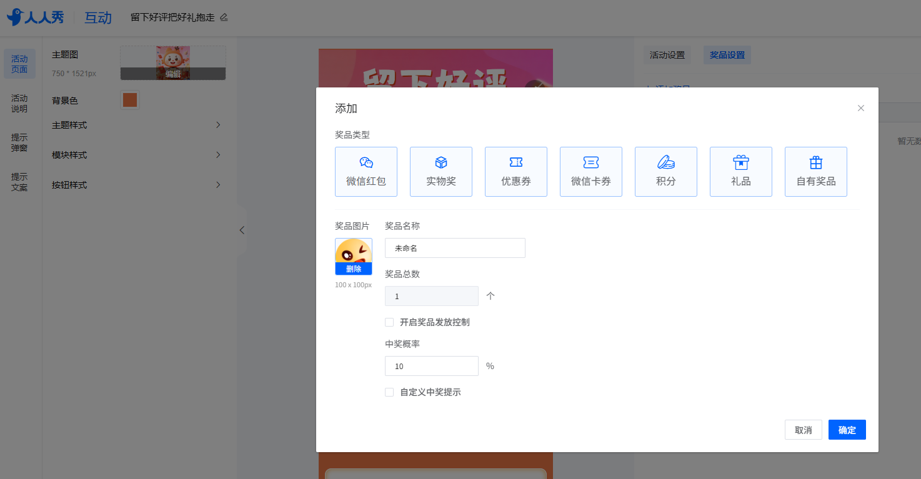The width and height of the screenshot is (921, 479).
Task: Open the orange 背景色 color swatch
Action: tap(130, 100)
